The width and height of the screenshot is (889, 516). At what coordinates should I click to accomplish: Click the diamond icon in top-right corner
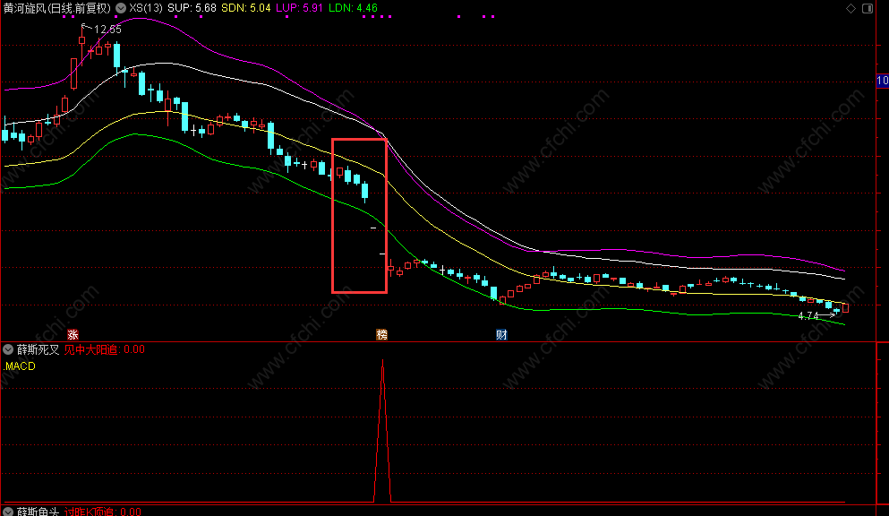point(851,8)
